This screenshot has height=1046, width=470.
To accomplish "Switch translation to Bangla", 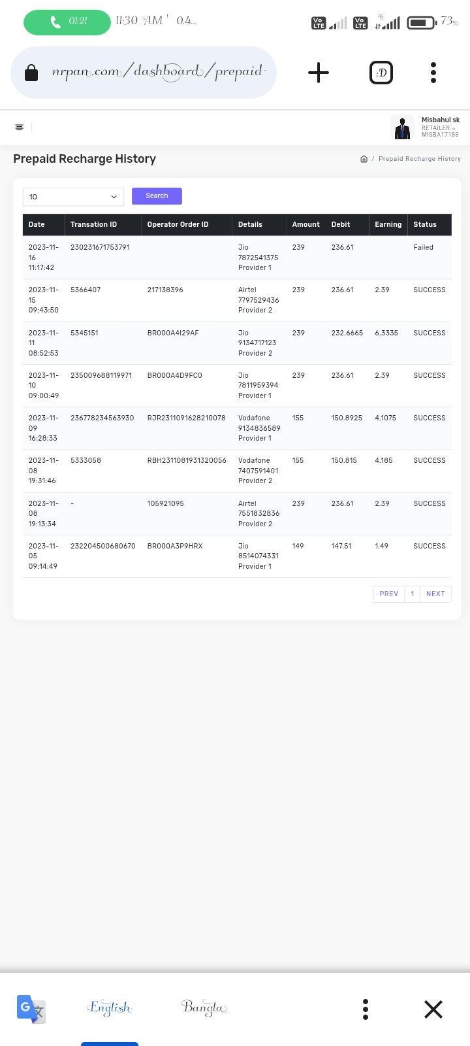I will tap(204, 1007).
